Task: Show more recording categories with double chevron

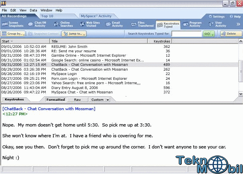Action: point(238,24)
